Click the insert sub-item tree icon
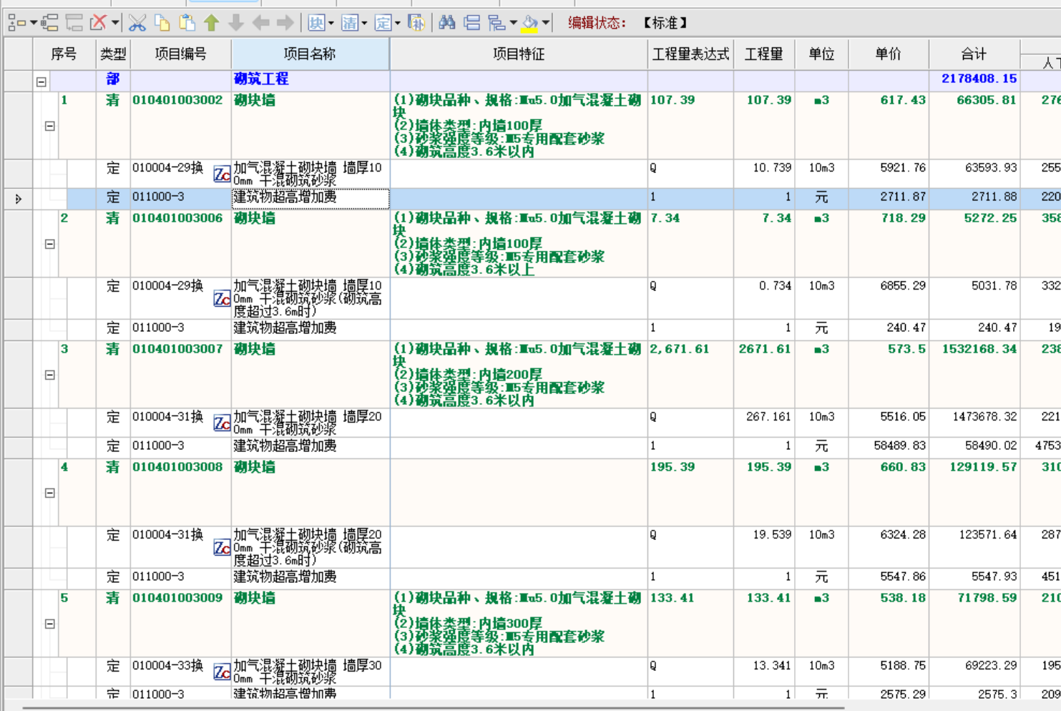1061x711 pixels. [x=49, y=23]
